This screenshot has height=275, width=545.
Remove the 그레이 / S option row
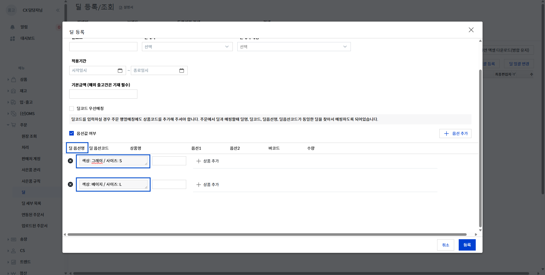[70, 161]
